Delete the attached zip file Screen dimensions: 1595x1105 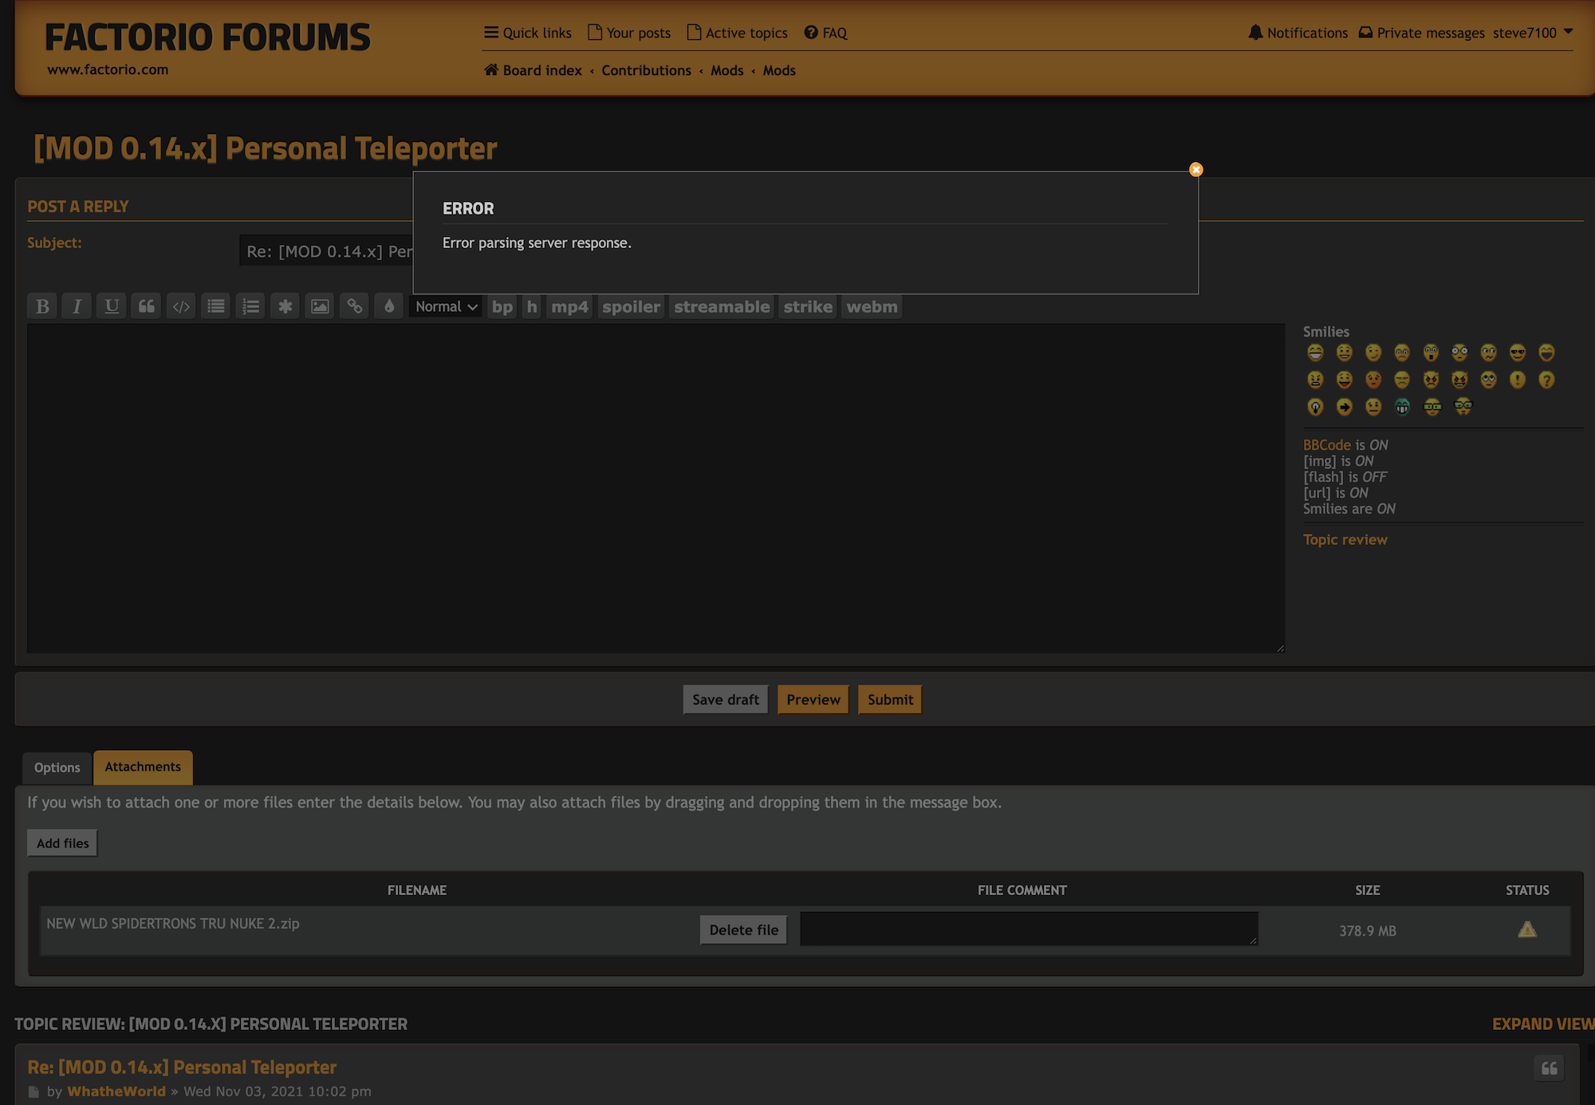pos(743,930)
